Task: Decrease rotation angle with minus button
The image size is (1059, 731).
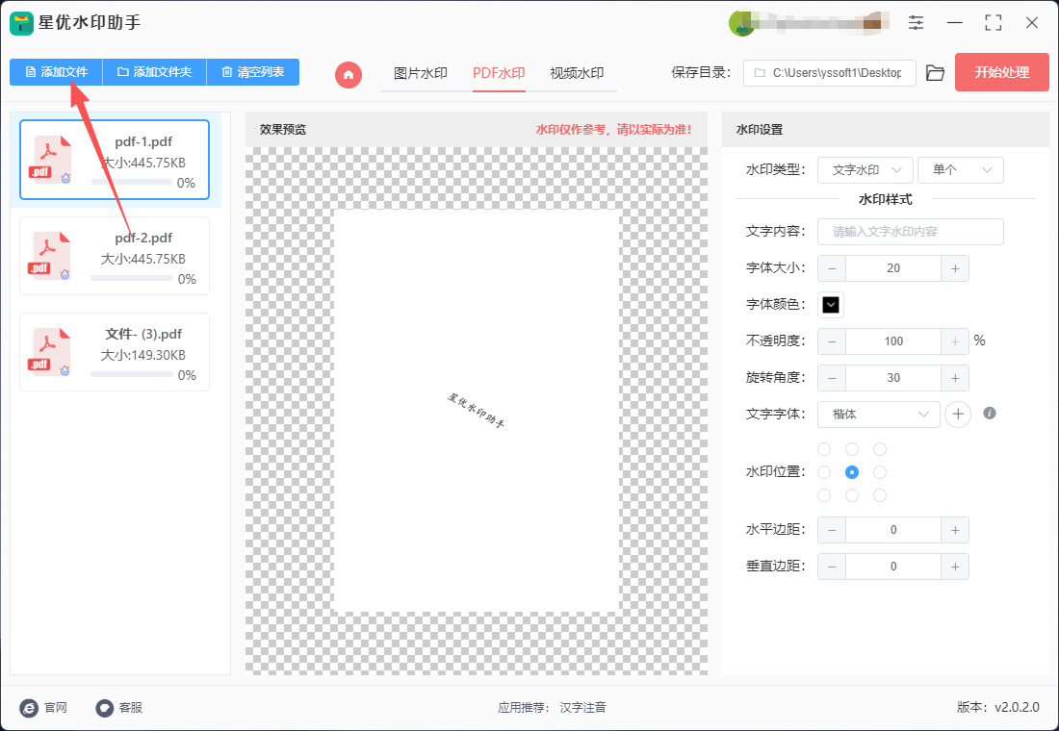Action: pyautogui.click(x=832, y=378)
